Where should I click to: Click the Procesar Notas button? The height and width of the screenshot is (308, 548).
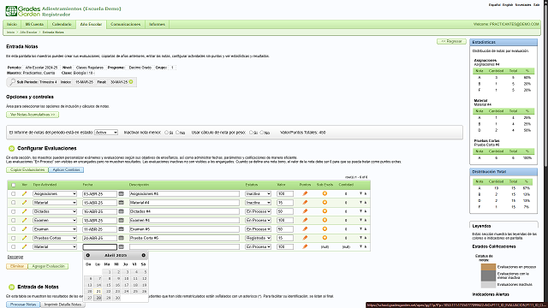23,305
